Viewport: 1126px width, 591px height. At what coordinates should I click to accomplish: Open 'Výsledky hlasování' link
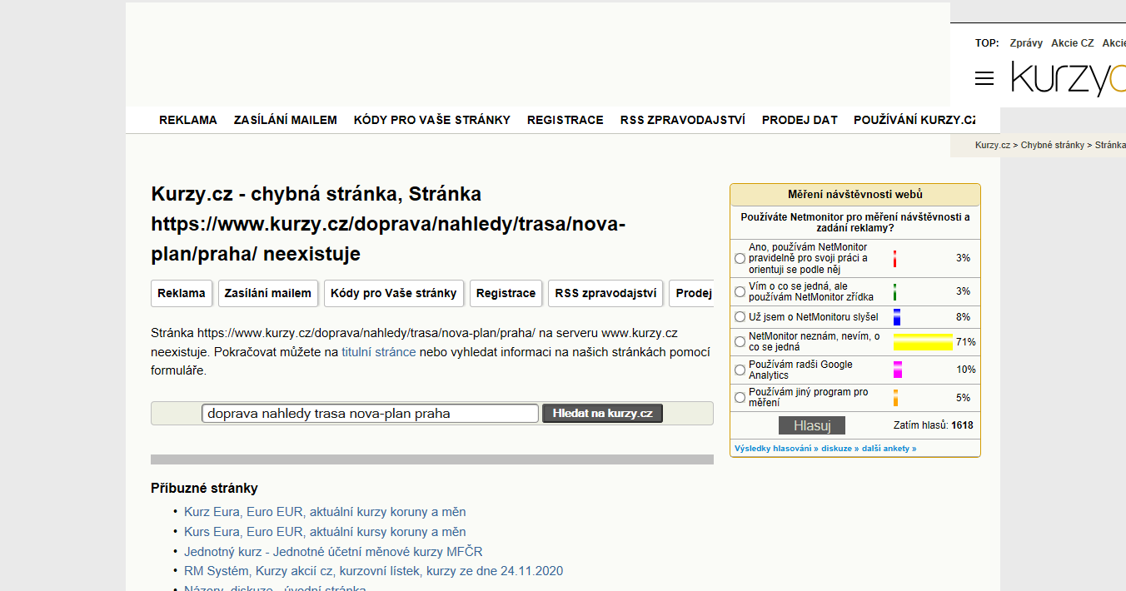click(x=775, y=449)
